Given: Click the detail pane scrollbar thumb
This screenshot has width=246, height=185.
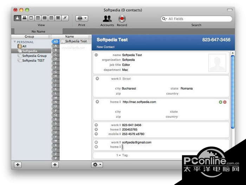Looking at the screenshot, I should click(233, 92).
